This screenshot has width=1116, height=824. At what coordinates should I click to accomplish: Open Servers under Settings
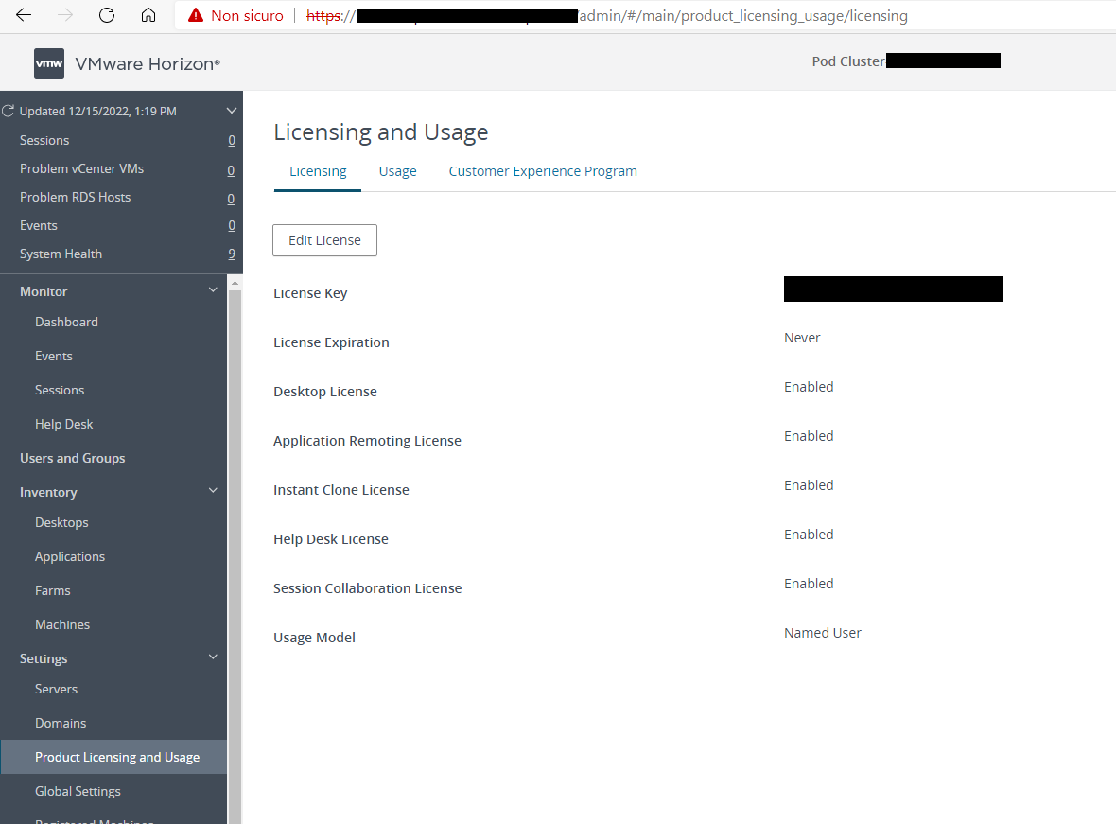[x=56, y=689]
